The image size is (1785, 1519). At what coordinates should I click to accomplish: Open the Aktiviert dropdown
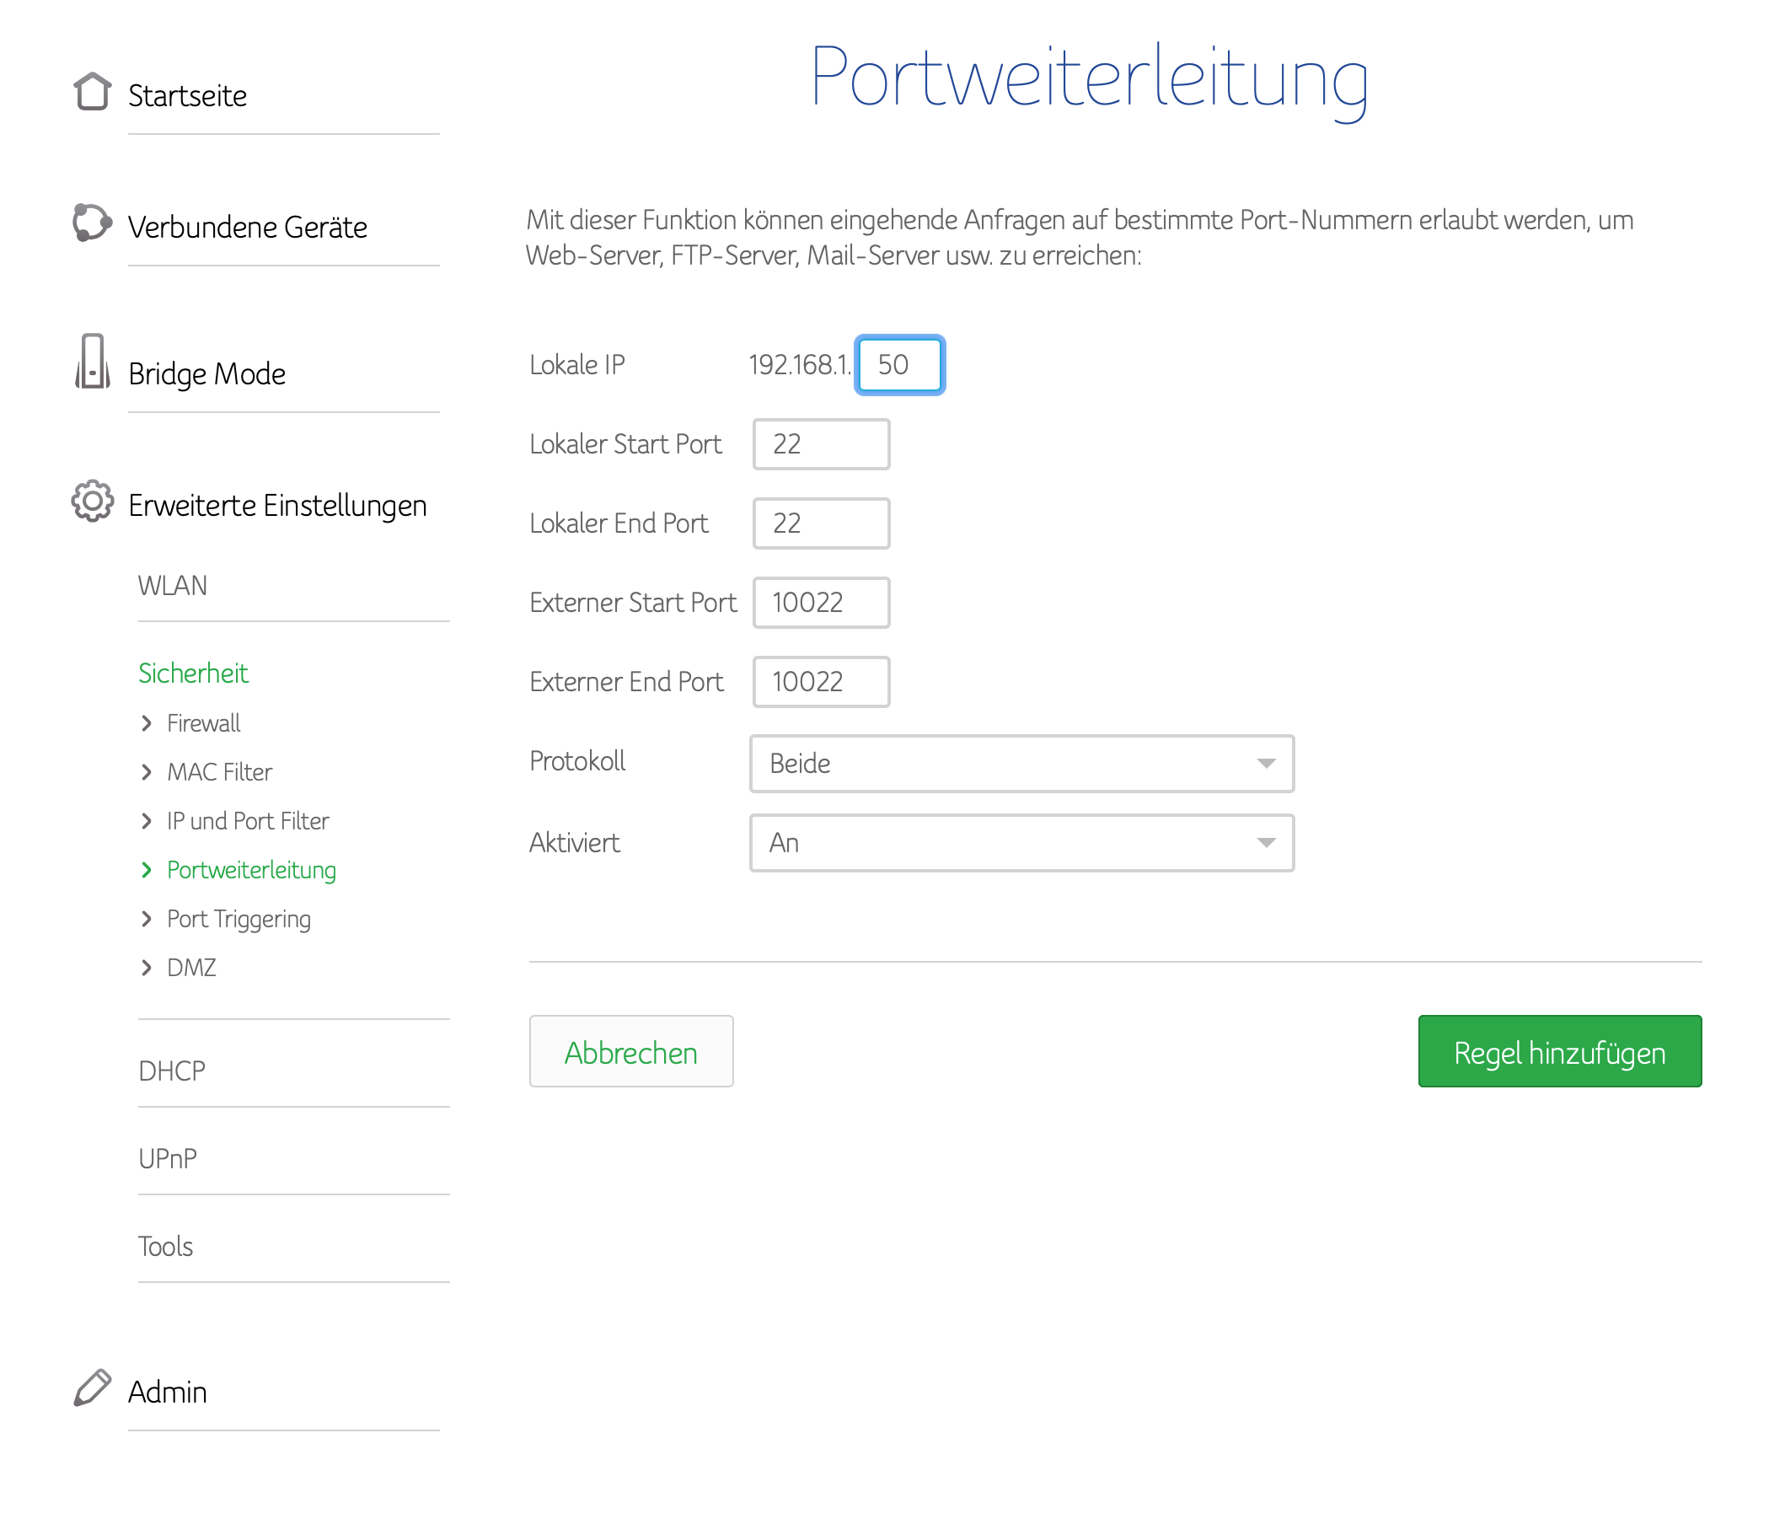(x=1023, y=844)
